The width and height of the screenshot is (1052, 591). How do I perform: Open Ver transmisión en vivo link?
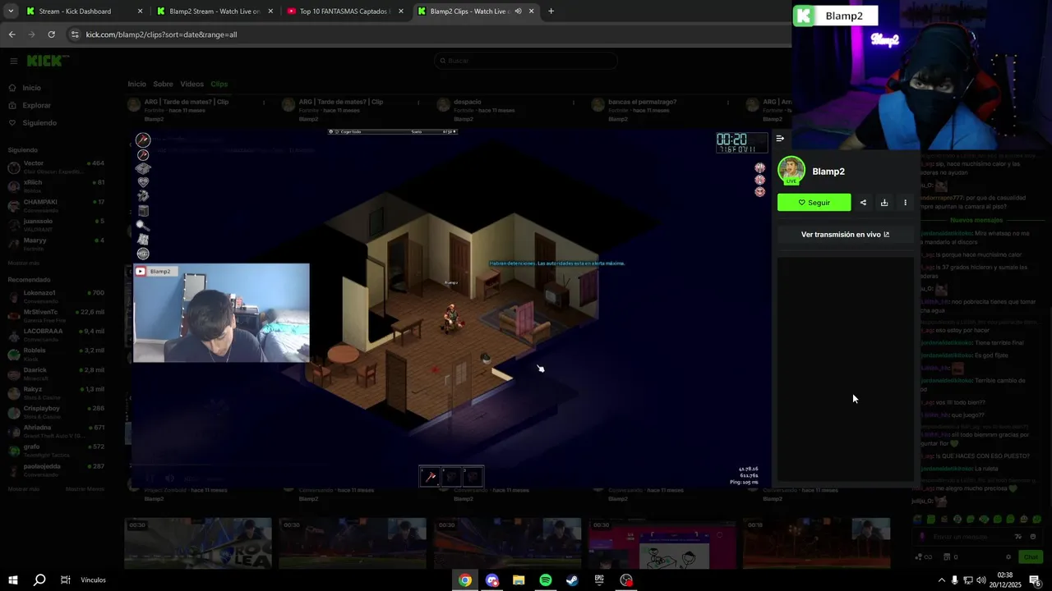(845, 235)
